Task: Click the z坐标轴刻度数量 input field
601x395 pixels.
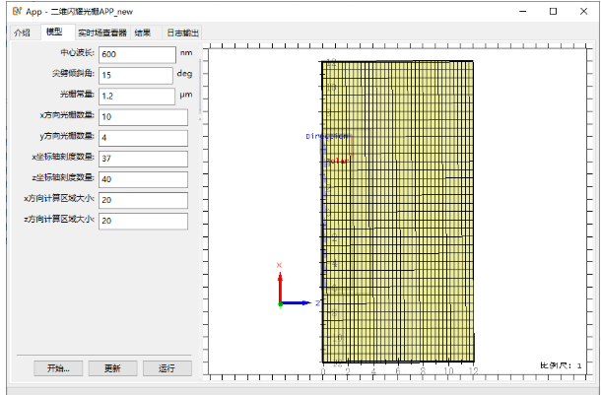Action: (x=143, y=178)
